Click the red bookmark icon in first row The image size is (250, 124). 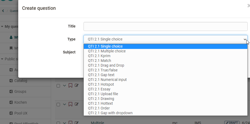click(70, 85)
